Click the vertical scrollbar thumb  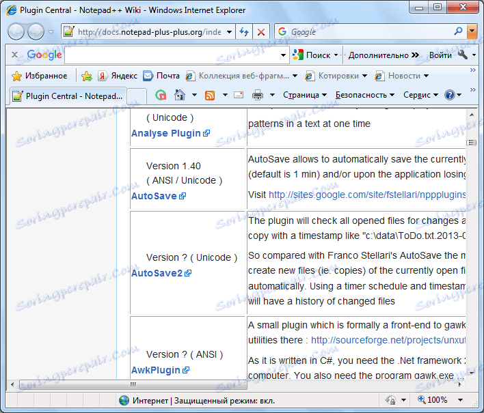[x=472, y=143]
